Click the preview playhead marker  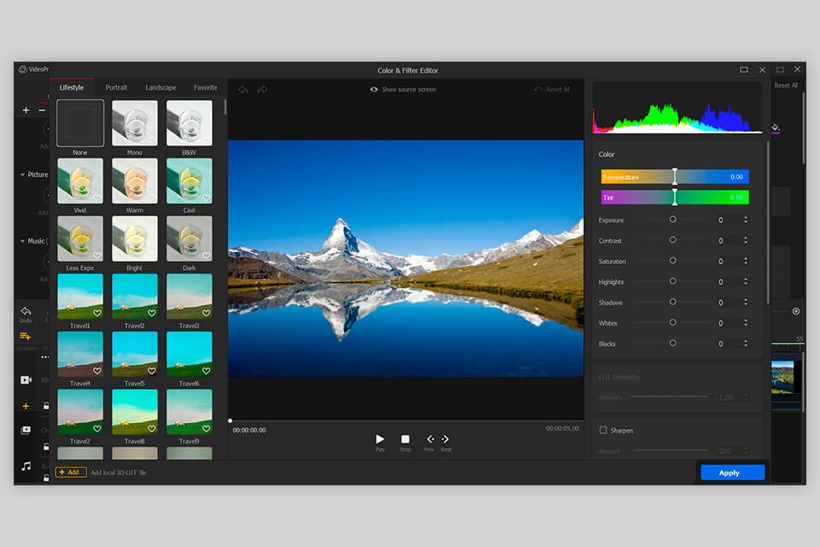pyautogui.click(x=230, y=421)
